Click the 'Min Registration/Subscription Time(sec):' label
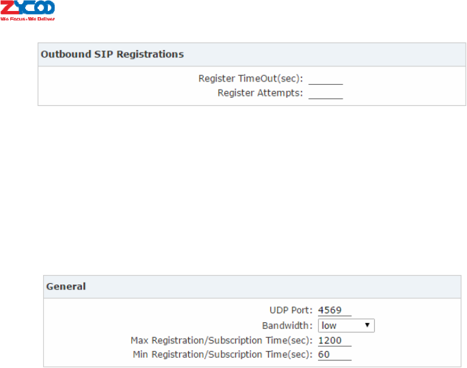 pyautogui.click(x=222, y=354)
